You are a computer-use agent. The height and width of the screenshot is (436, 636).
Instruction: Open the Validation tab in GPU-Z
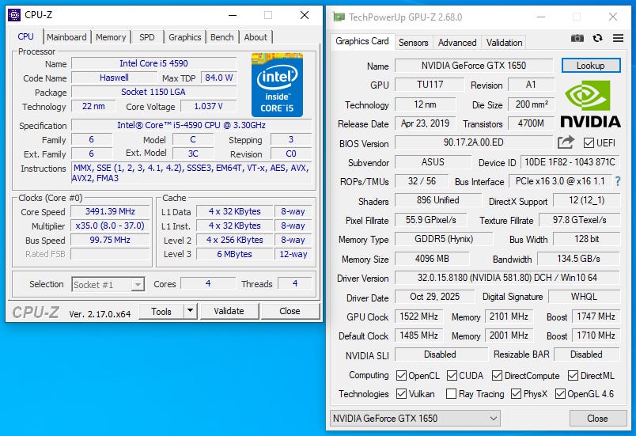point(504,43)
